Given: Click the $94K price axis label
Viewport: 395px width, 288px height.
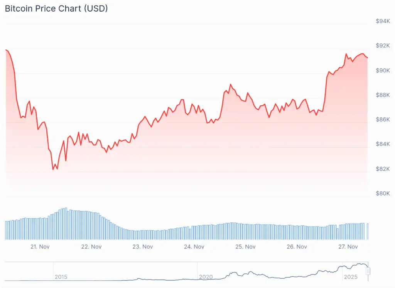Looking at the screenshot, I should 383,21.
